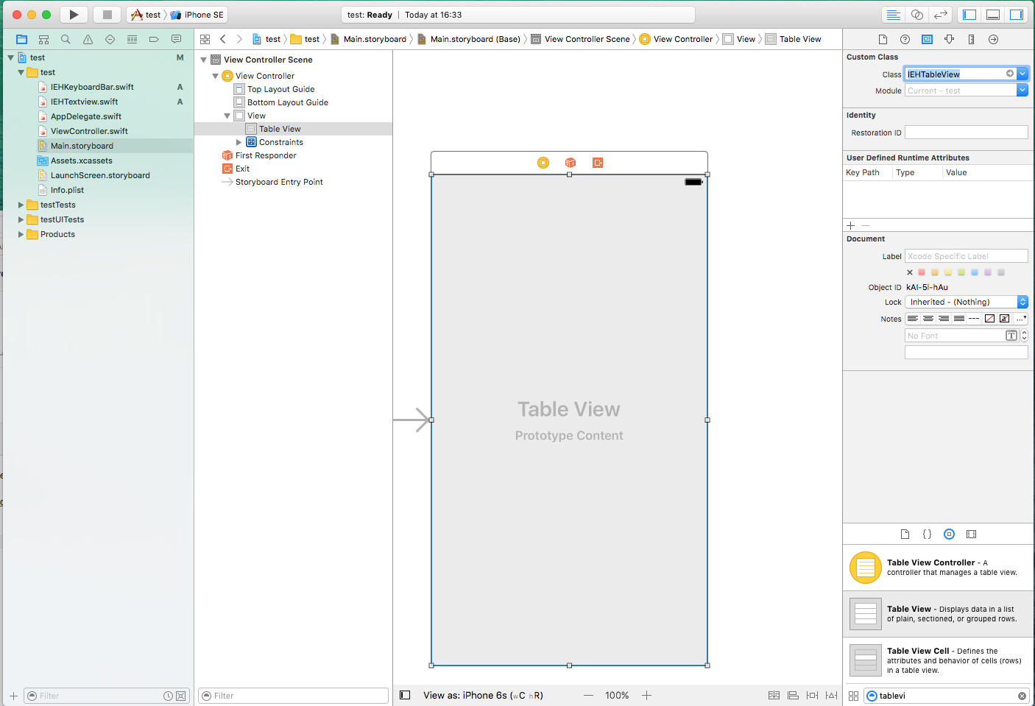The image size is (1035, 706).
Task: Expand the testUITests group
Action: pos(21,219)
